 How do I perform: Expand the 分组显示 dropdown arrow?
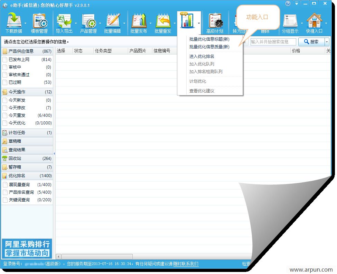(x=302, y=23)
